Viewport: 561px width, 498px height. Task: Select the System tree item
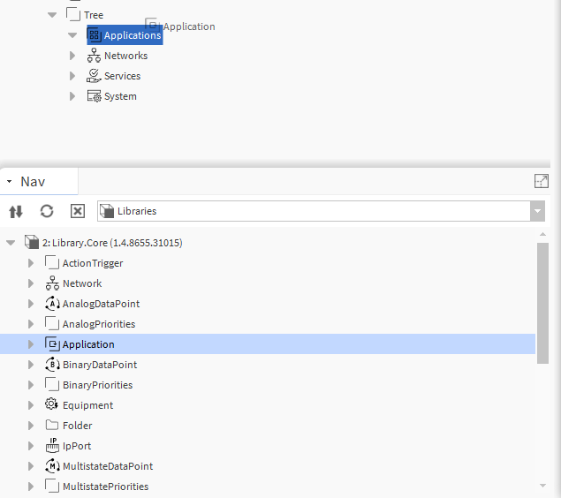coord(119,96)
